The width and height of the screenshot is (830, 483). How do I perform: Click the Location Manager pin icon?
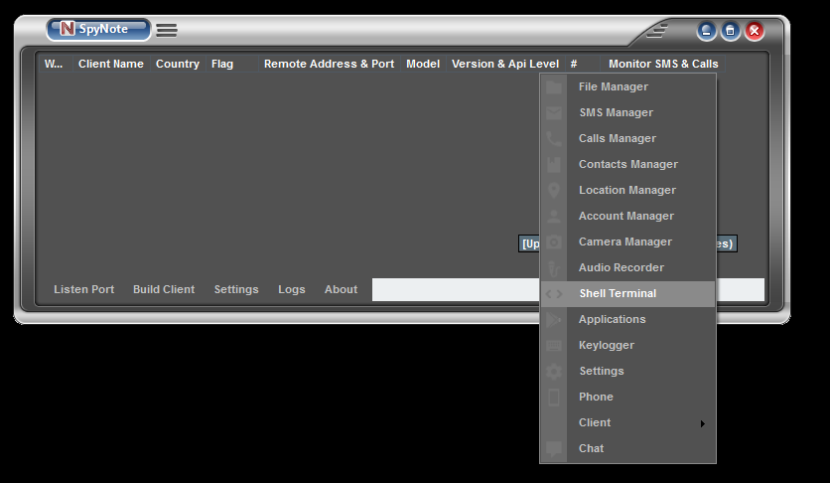pos(554,190)
